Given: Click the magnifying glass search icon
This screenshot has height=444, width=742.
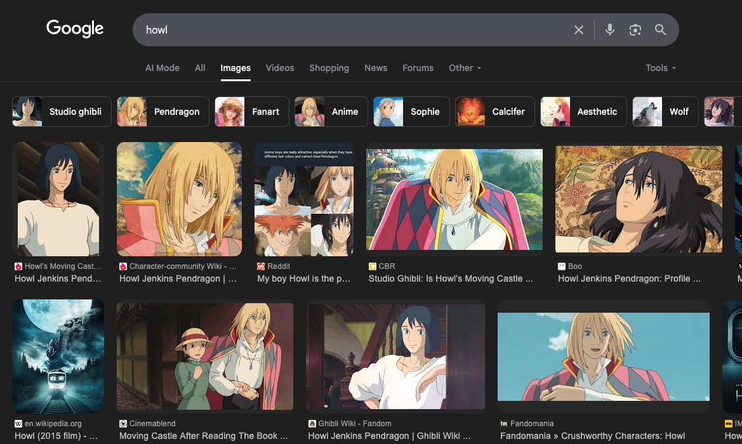Looking at the screenshot, I should point(660,30).
